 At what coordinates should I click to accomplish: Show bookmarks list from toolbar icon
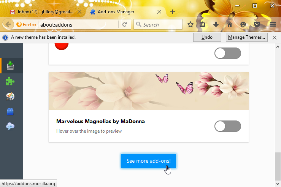203,25
